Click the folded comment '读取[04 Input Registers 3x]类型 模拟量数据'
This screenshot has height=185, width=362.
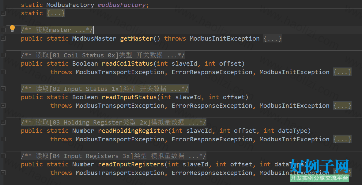click(114, 156)
